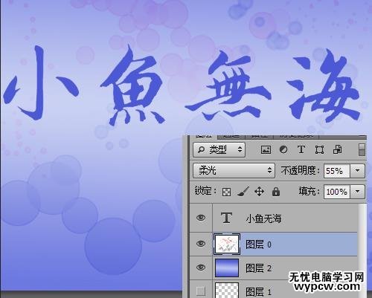
Task: Filter layers by adjustment layer icon
Action: coord(283,149)
